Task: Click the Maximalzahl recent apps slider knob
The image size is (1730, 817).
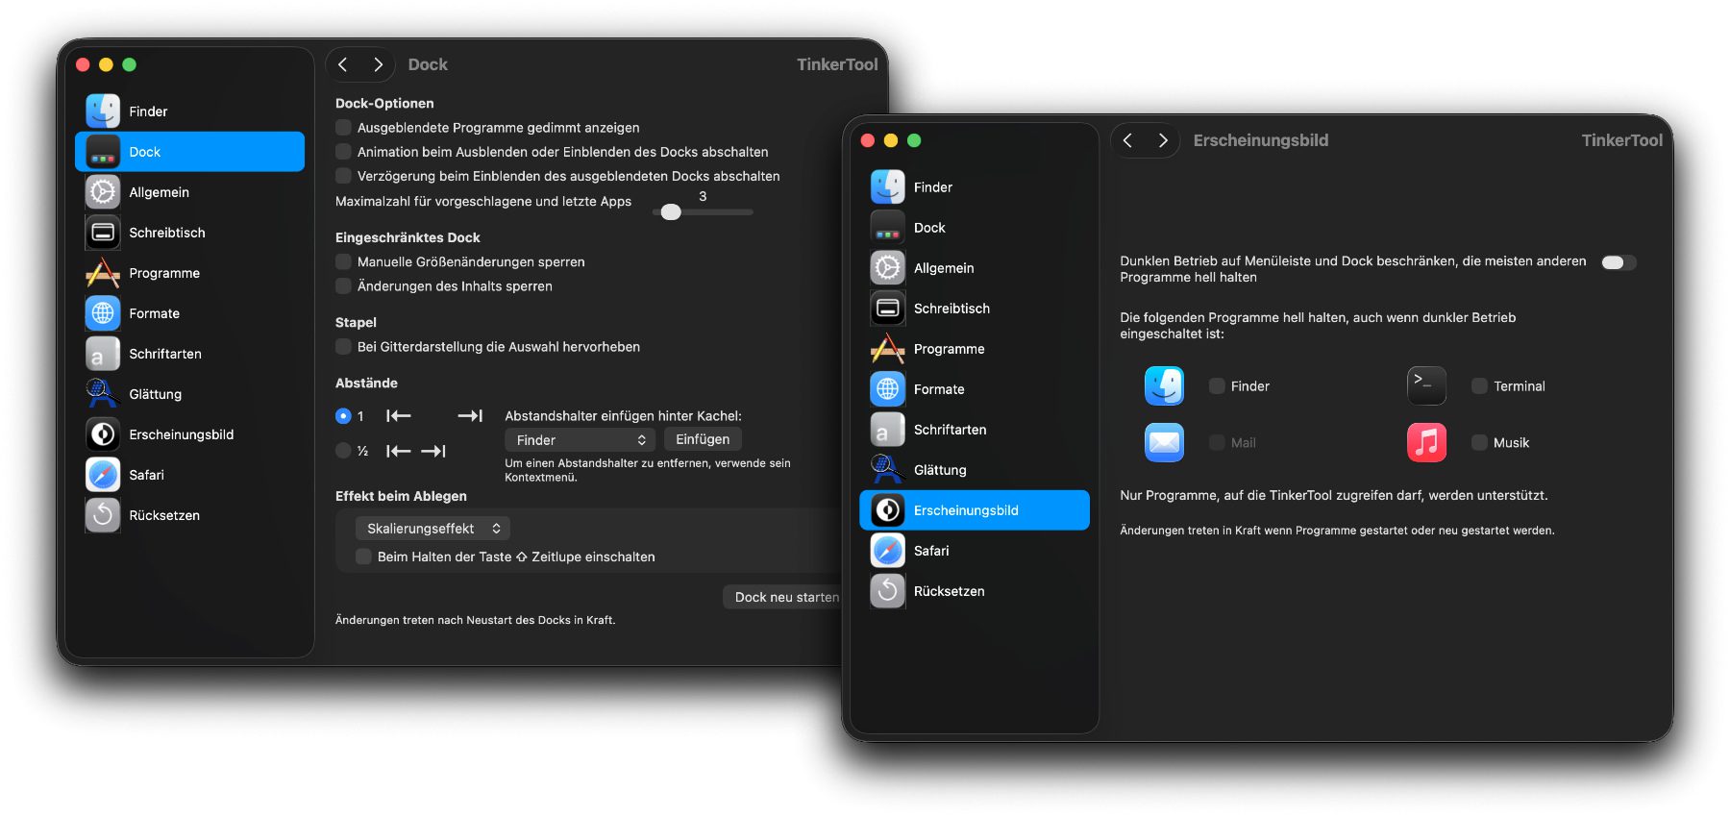Action: click(x=671, y=212)
